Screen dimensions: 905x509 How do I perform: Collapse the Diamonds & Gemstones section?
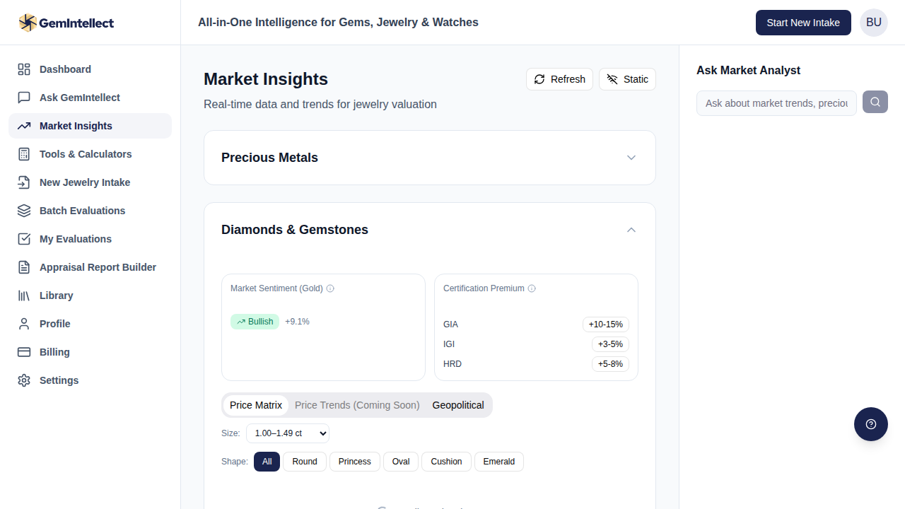click(631, 230)
